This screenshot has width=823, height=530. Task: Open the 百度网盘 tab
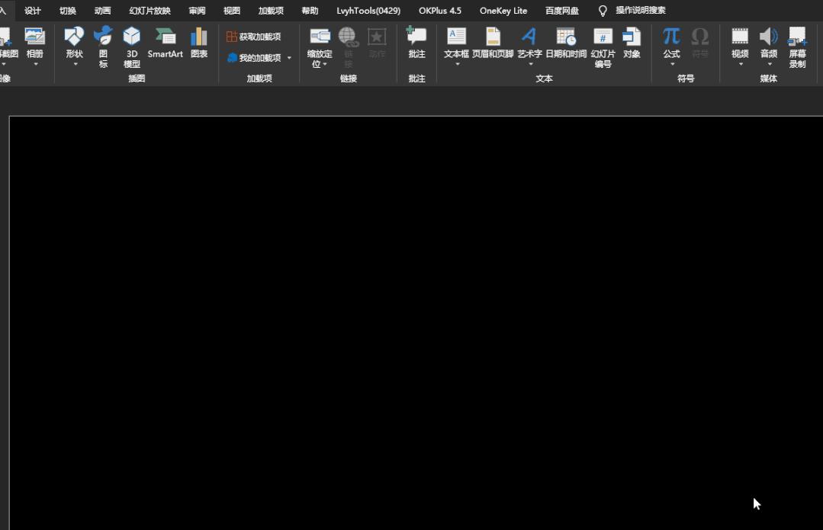coord(561,11)
